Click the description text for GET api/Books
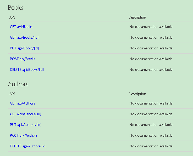This screenshot has width=193, height=156. pyautogui.click(x=151, y=27)
